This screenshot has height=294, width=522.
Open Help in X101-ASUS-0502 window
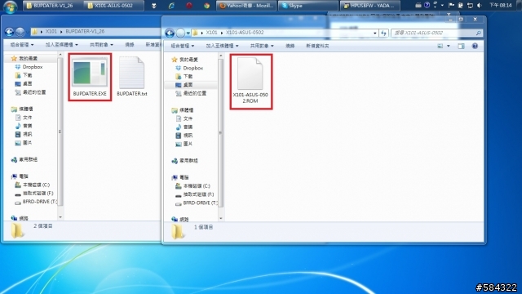tap(475, 46)
